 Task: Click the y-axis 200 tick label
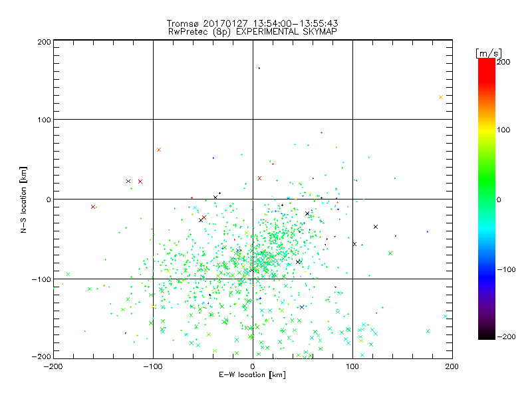pos(44,42)
